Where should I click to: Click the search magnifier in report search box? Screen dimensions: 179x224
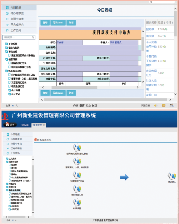coord(33,37)
